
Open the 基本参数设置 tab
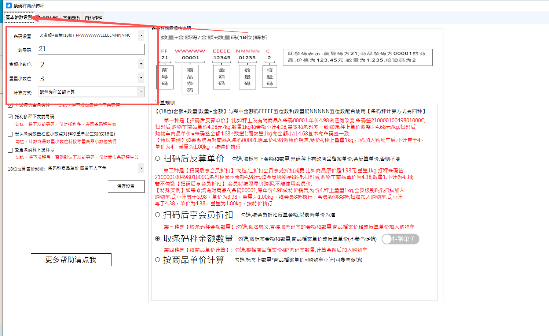(19, 17)
